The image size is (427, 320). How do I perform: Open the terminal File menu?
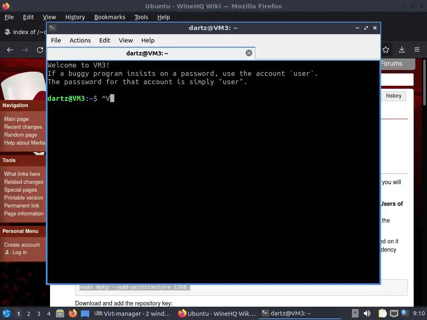(x=56, y=40)
